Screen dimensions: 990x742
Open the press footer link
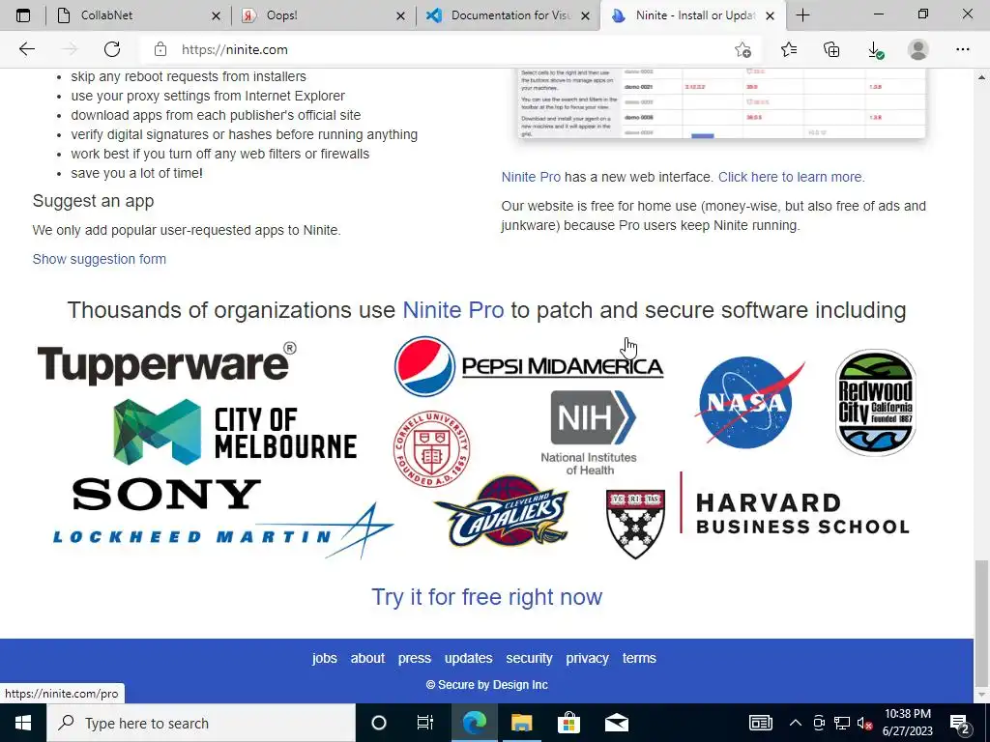tap(414, 658)
